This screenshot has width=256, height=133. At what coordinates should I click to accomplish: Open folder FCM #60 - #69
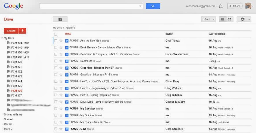click(20, 57)
